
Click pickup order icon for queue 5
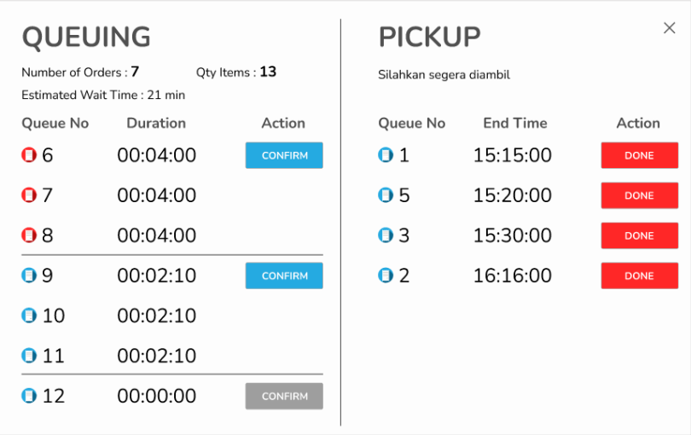point(386,195)
